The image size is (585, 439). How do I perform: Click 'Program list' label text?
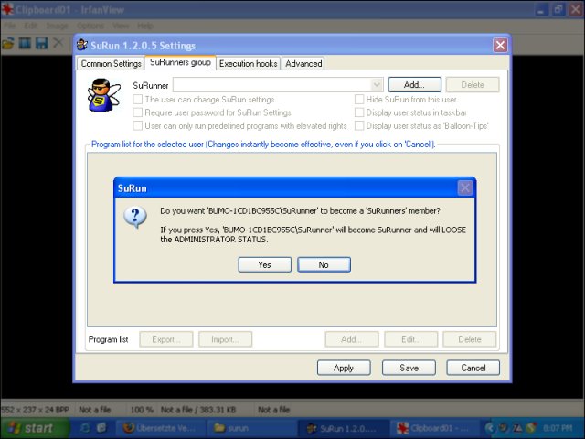click(108, 339)
